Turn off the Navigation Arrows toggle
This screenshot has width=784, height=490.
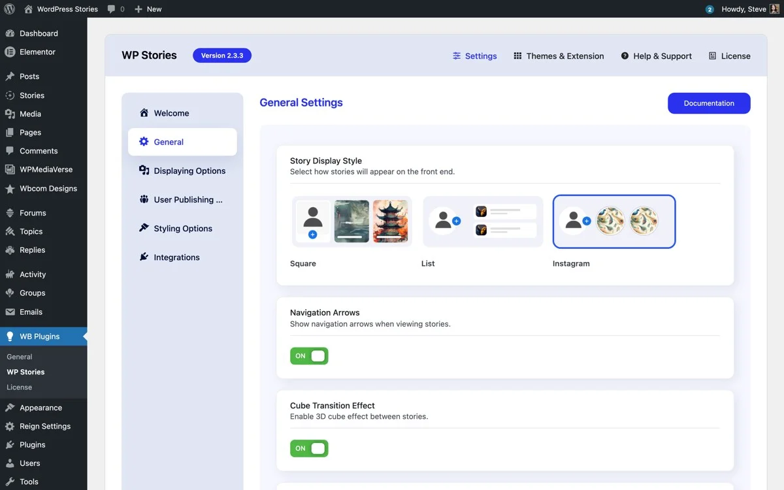(308, 355)
